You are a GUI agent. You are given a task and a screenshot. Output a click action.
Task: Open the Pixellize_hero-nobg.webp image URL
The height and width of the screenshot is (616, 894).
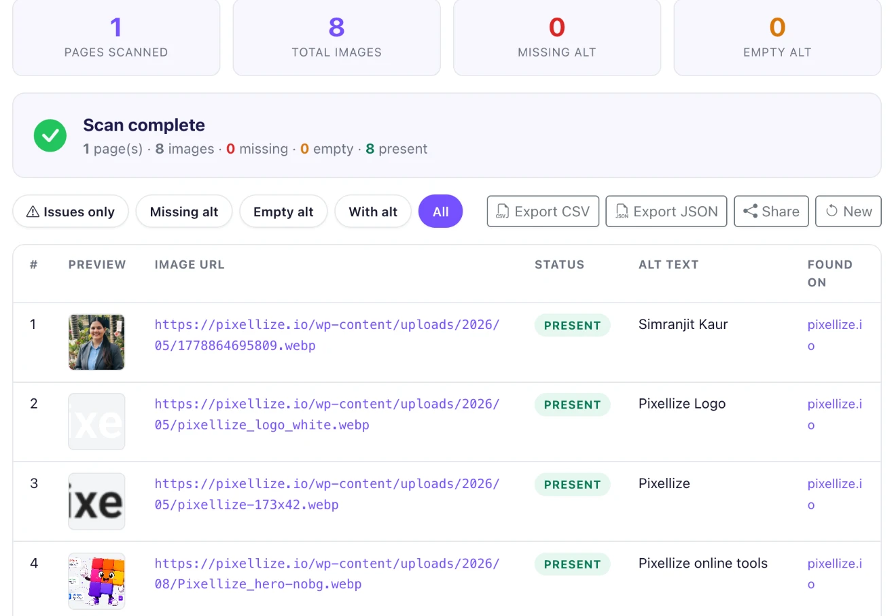coord(327,574)
